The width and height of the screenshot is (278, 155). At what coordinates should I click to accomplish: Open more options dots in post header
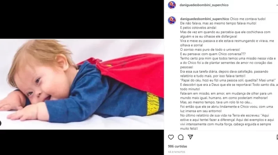coord(277,5)
